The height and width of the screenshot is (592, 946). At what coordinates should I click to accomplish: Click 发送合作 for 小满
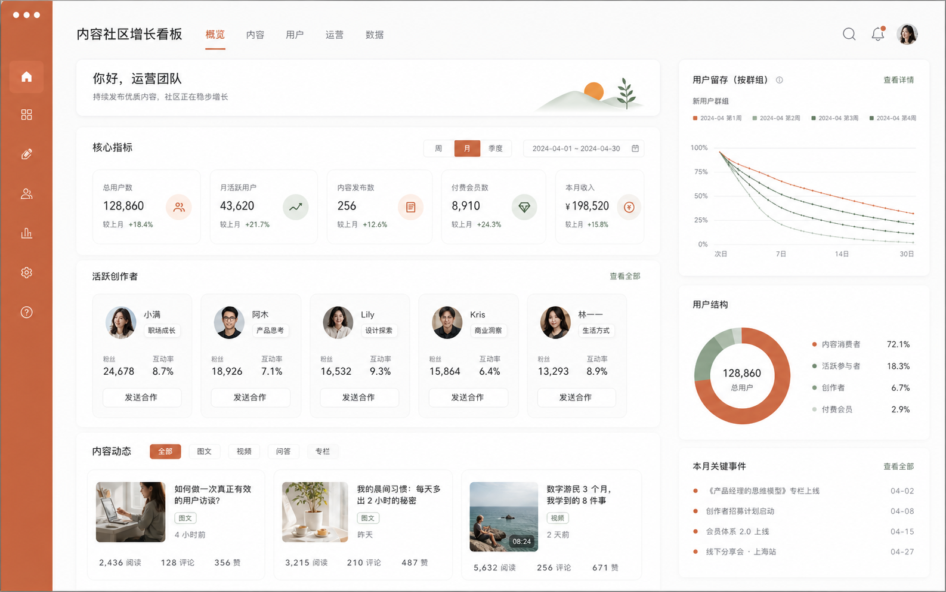click(x=142, y=397)
